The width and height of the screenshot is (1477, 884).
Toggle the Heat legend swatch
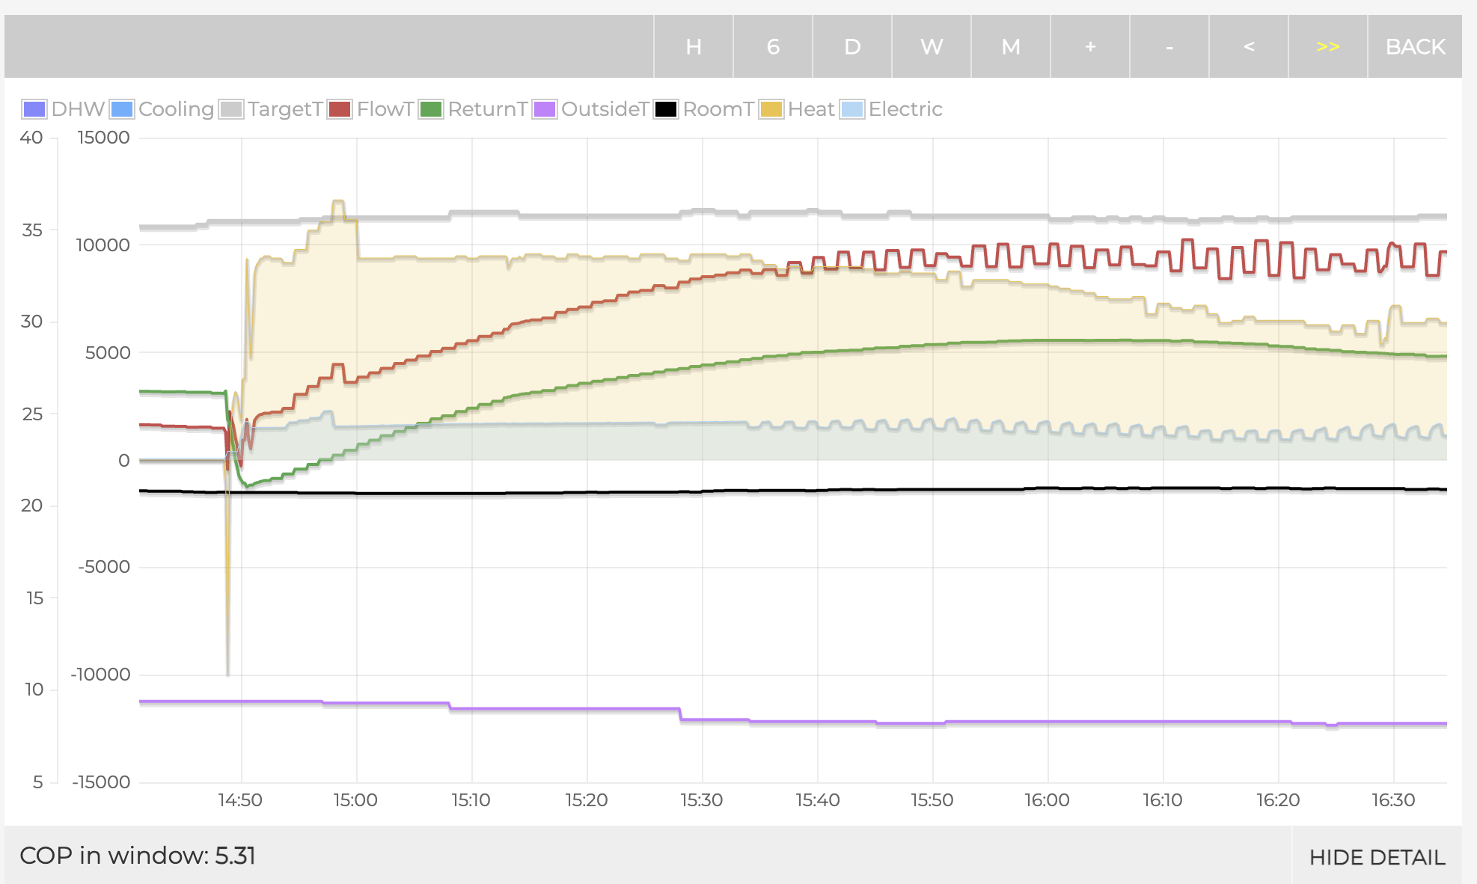coord(771,109)
